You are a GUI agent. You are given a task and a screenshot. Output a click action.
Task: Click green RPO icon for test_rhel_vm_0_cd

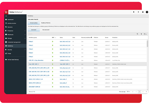tap(53, 42)
